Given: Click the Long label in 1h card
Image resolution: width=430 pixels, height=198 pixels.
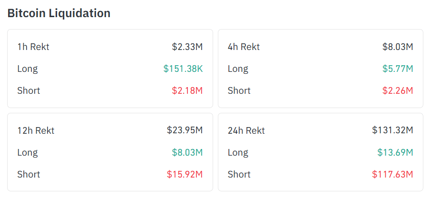Looking at the screenshot, I should (28, 69).
